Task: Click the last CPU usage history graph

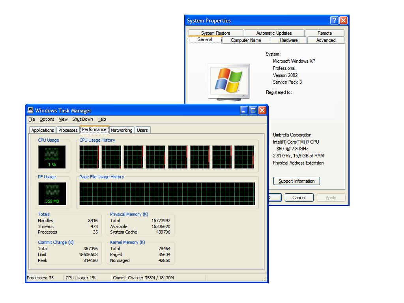Action: pyautogui.click(x=244, y=157)
